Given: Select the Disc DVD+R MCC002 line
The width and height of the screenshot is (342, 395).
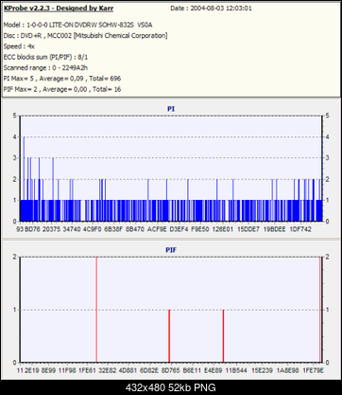Looking at the screenshot, I should point(85,35).
